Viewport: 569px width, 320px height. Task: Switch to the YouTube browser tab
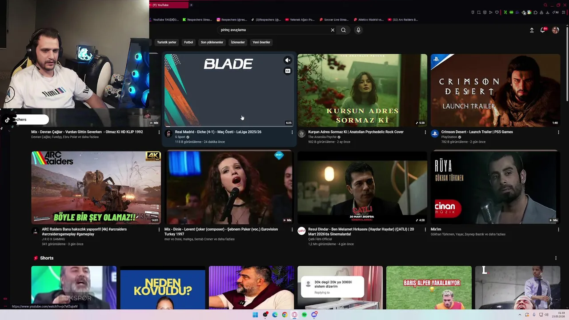(169, 5)
